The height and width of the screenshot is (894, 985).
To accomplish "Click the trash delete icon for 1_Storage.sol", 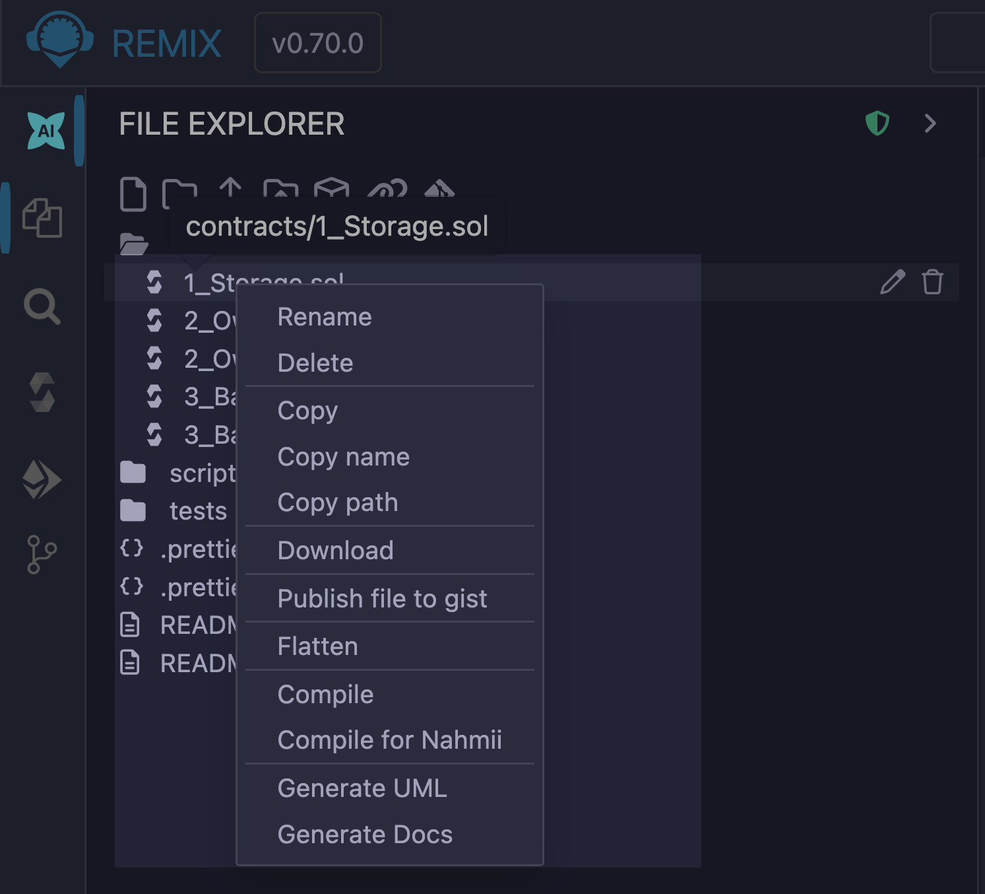I will click(932, 282).
